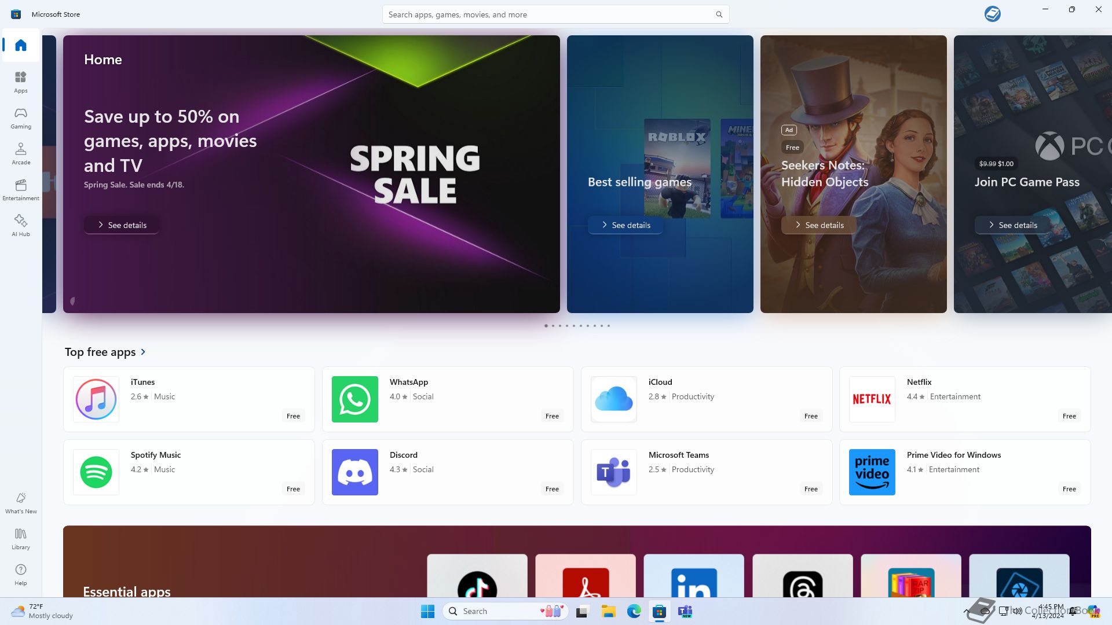This screenshot has height=625, width=1112.
Task: See details for Spring Sale
Action: click(x=122, y=225)
